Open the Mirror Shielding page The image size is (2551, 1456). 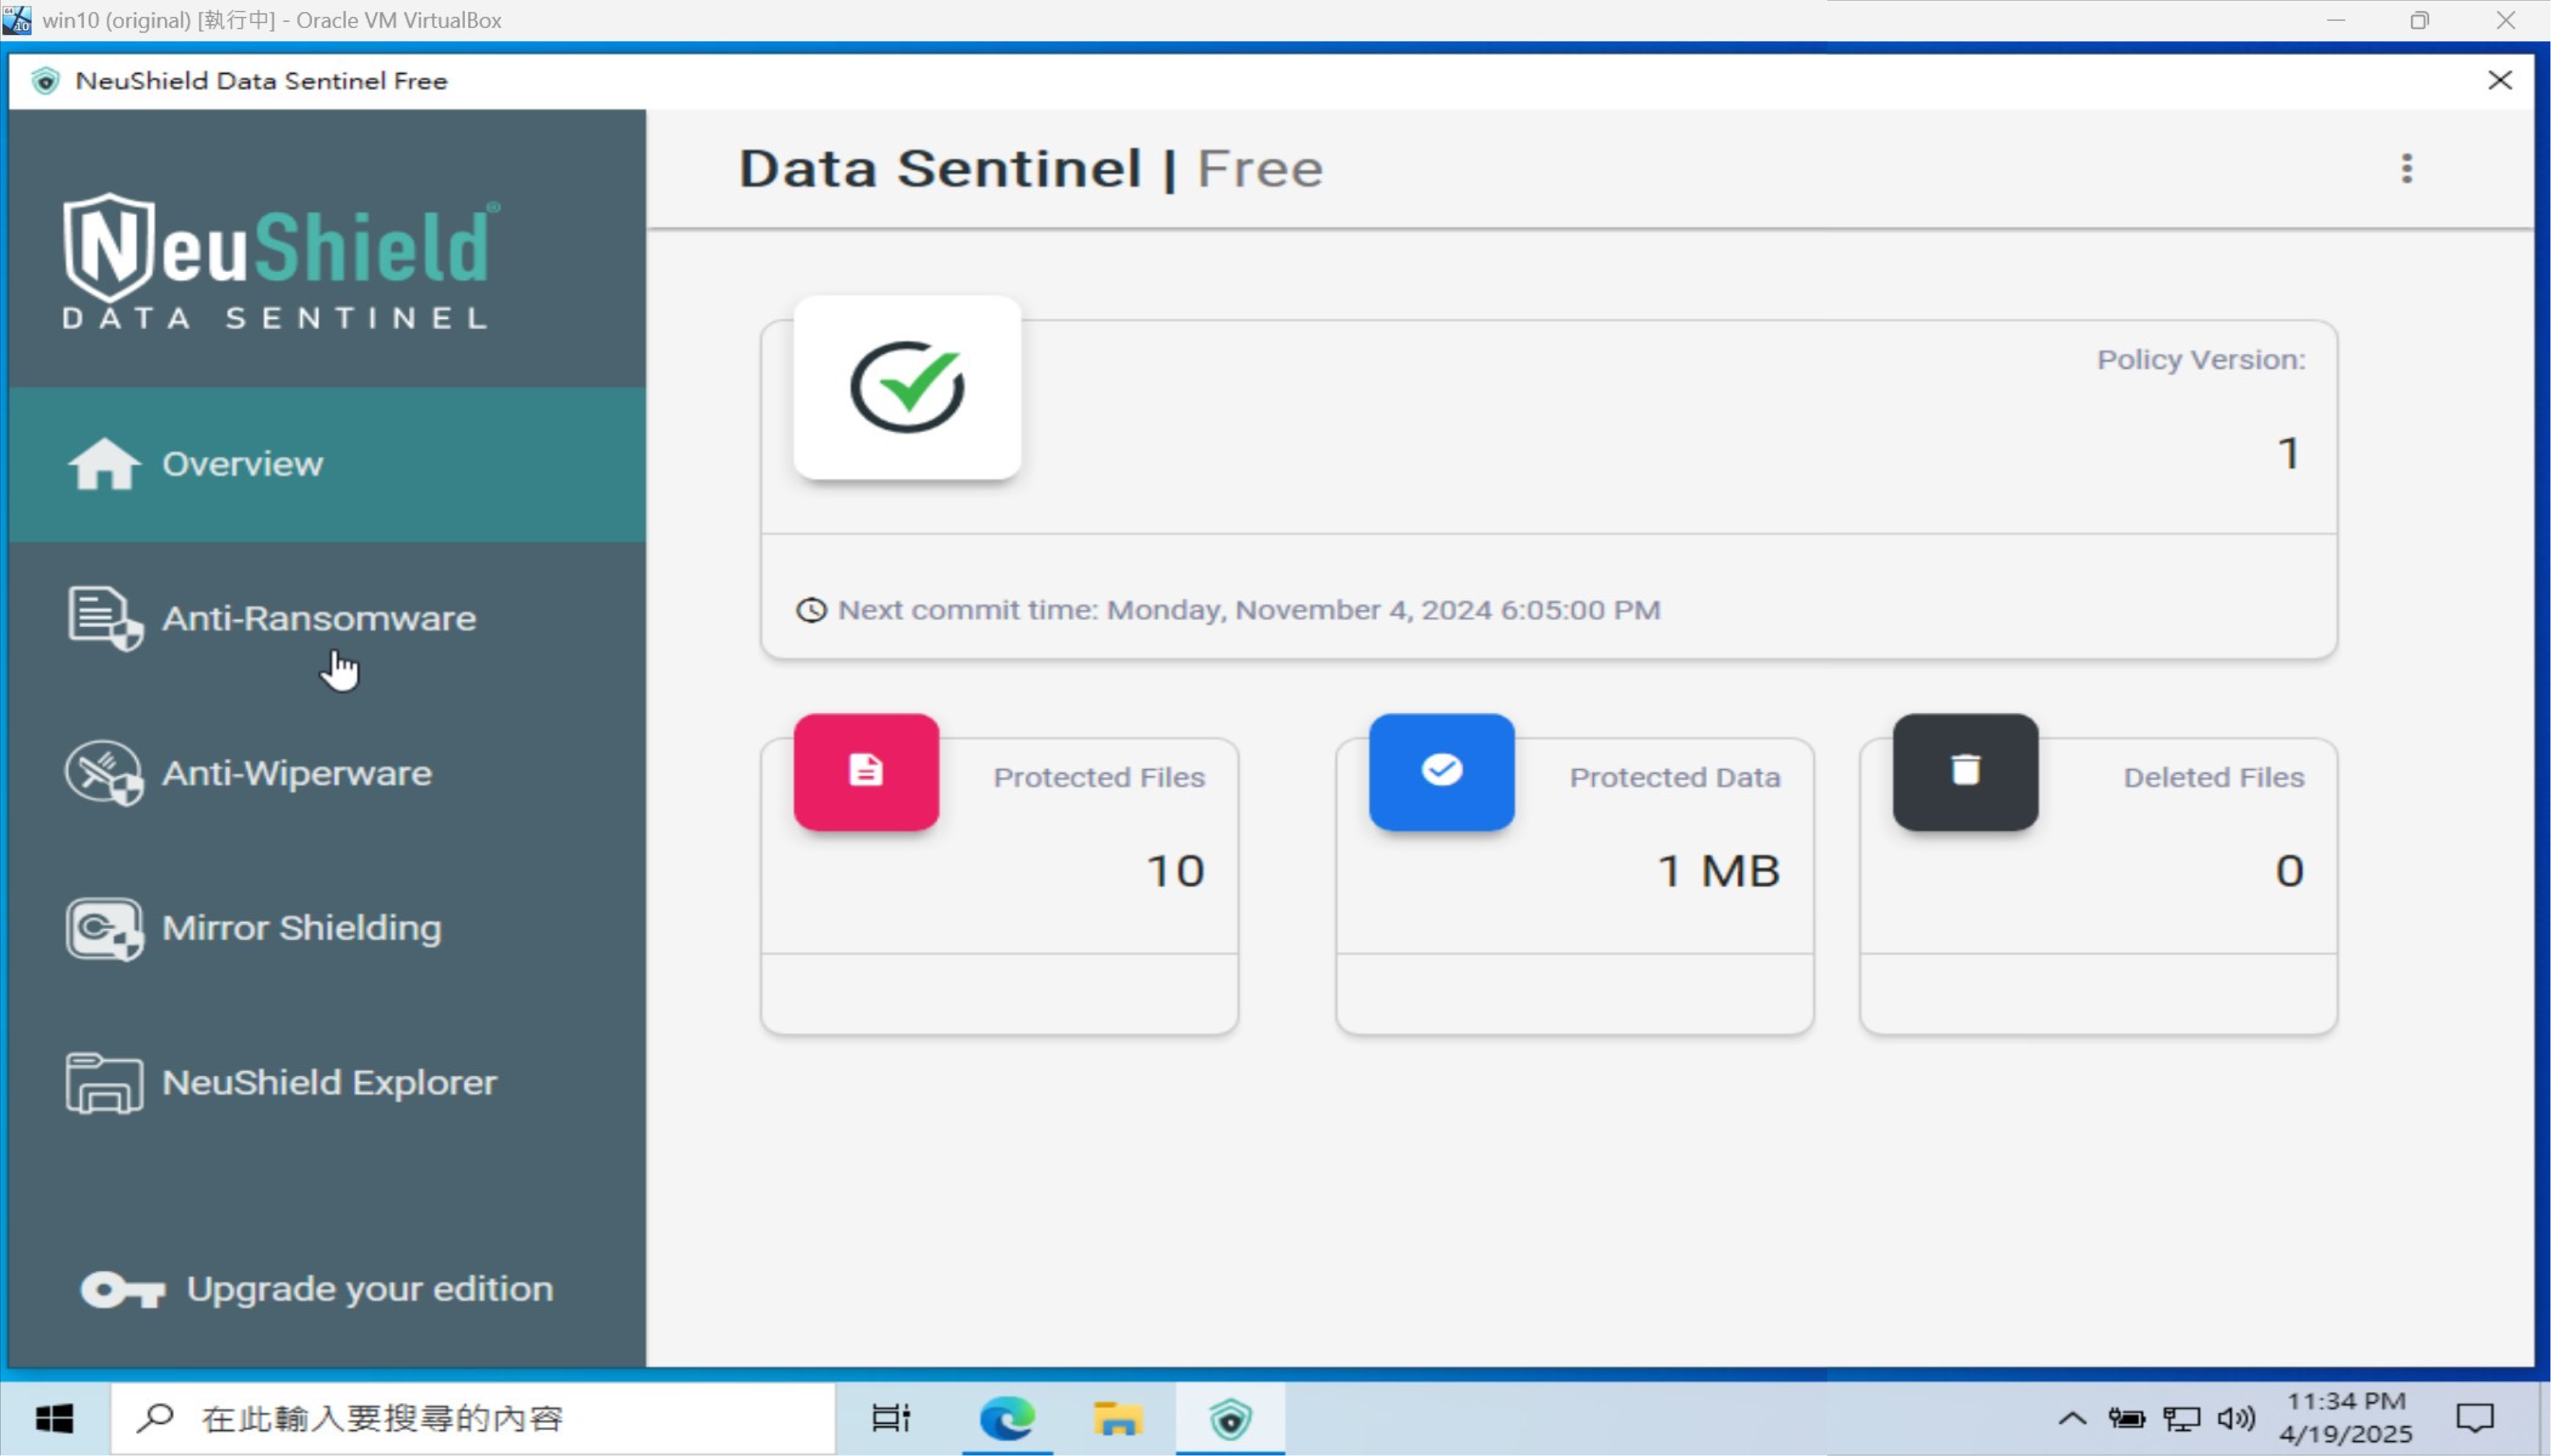(301, 928)
